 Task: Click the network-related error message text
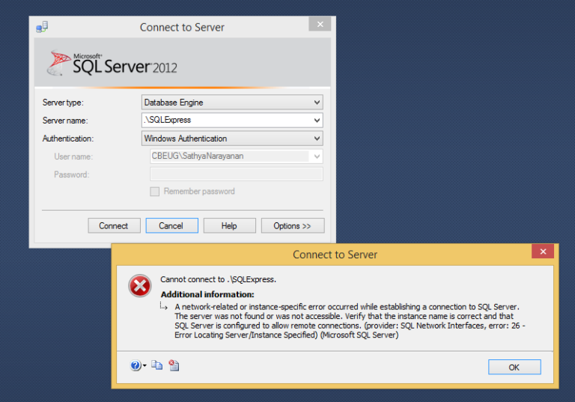pos(350,321)
